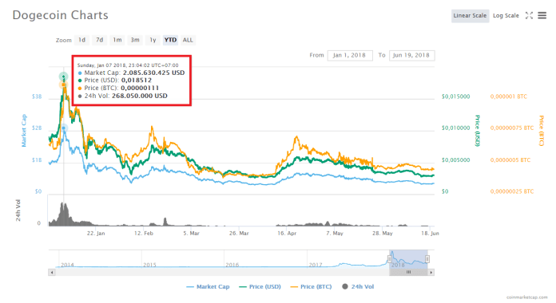Switch chart to Linear Scale
This screenshot has height=303, width=556.
tap(470, 16)
